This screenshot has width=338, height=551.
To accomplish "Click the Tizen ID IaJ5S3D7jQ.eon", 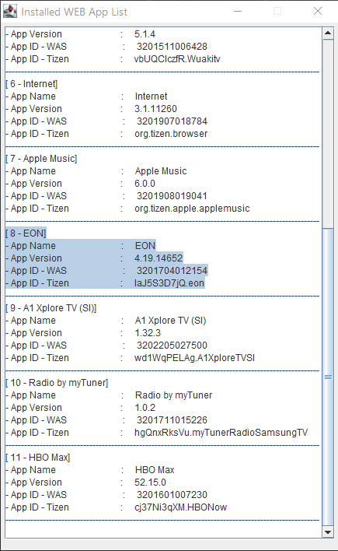I will pyautogui.click(x=169, y=283).
